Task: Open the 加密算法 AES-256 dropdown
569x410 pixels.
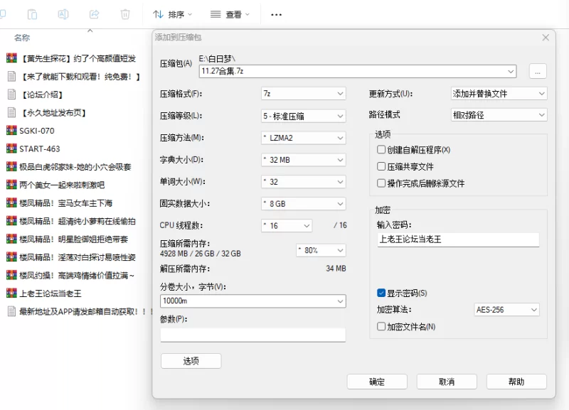Action: click(506, 310)
